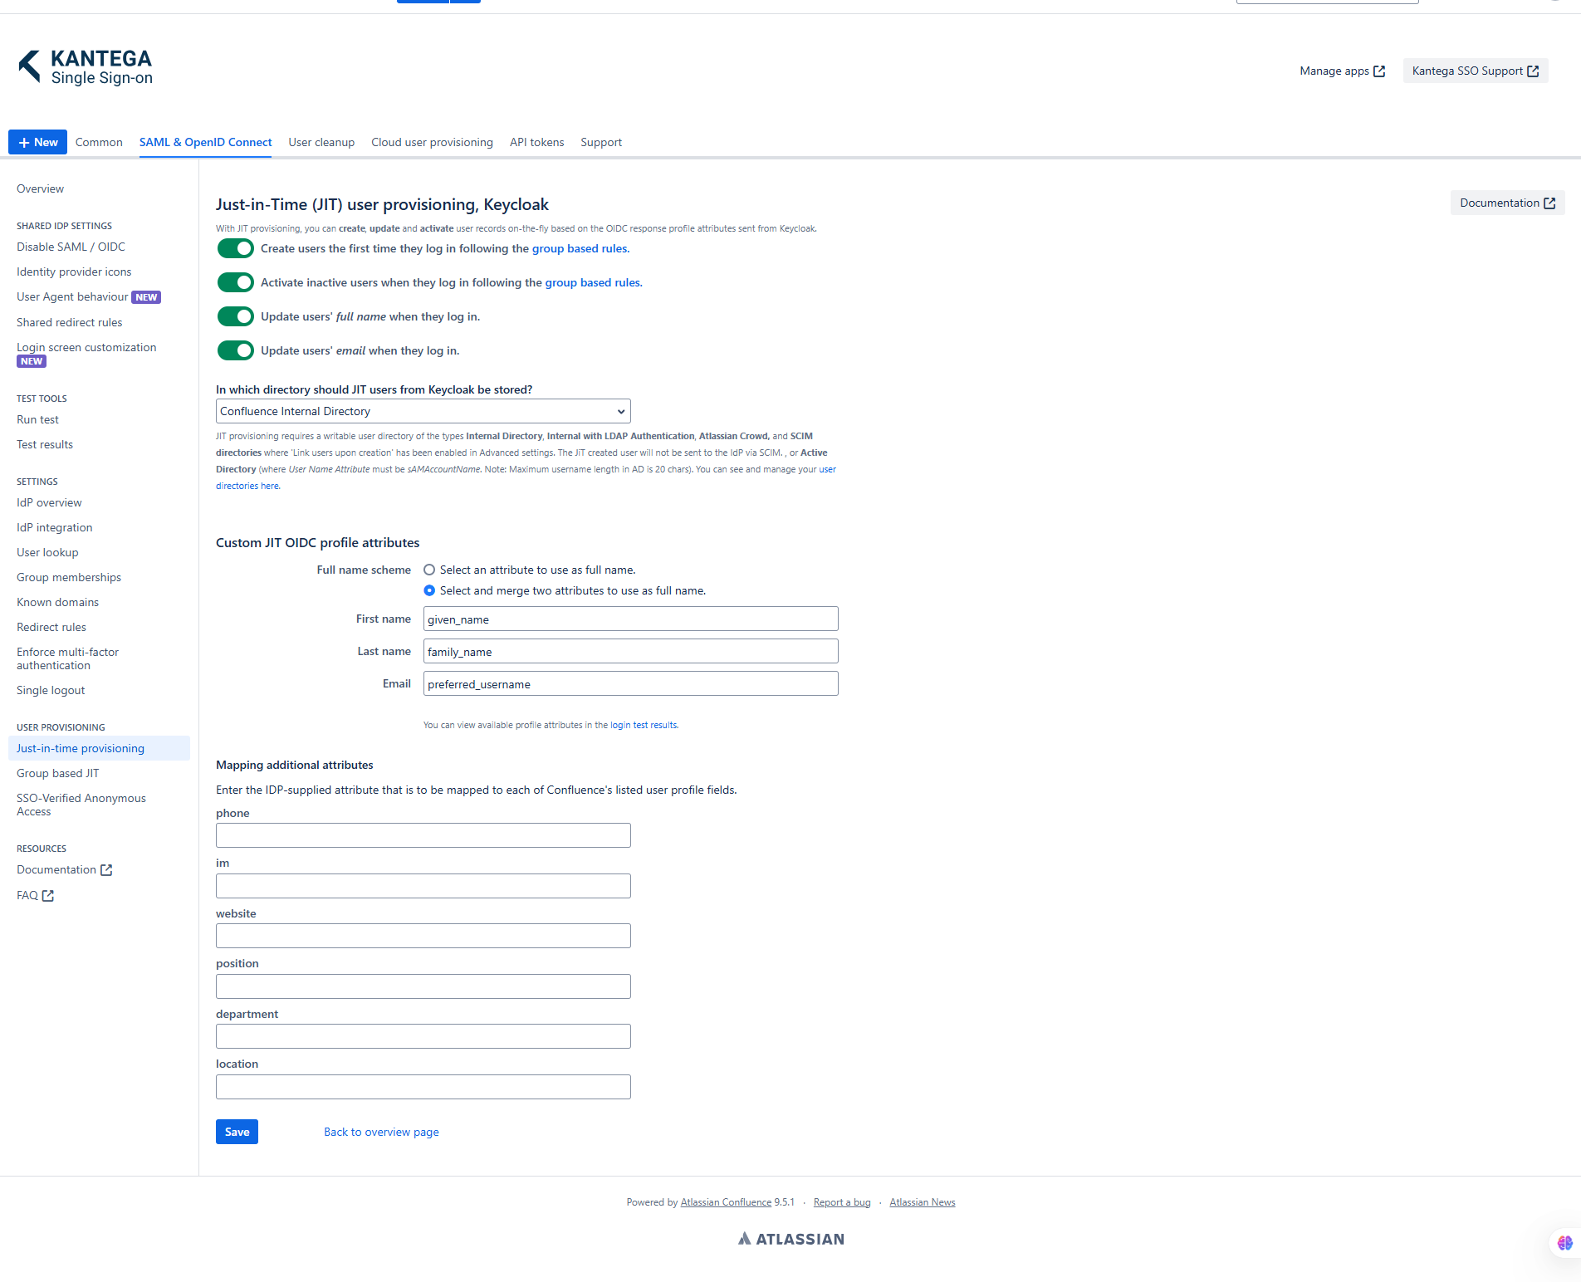Follow group based rules link in activate users row
The width and height of the screenshot is (1581, 1282).
click(594, 283)
